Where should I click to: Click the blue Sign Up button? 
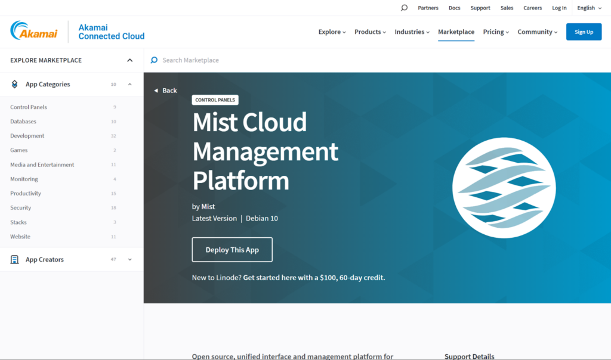584,32
